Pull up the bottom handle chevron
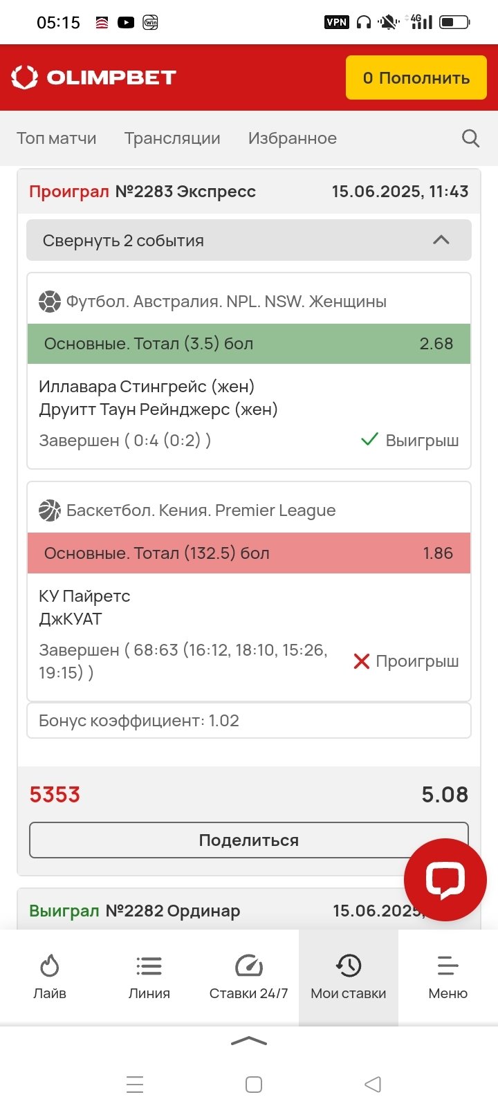This screenshot has height=1115, width=498. pyautogui.click(x=249, y=1041)
